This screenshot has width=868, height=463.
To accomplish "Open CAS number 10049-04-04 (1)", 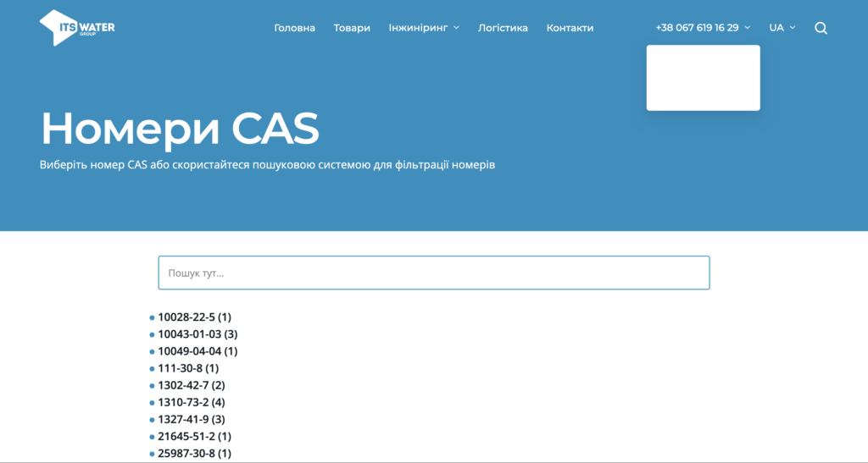I will click(198, 351).
